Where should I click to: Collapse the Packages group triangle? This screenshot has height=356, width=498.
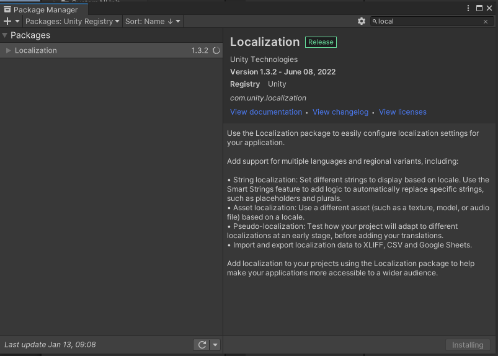click(x=4, y=35)
